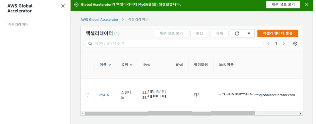Click the globalaccelerator.com DNS name cell

point(257,95)
